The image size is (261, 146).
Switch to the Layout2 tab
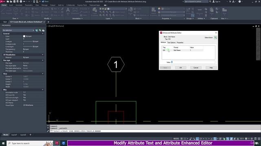click(x=23, y=135)
